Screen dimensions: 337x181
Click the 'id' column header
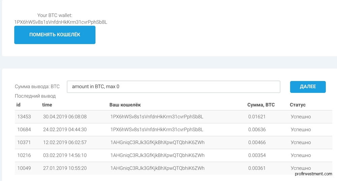click(x=19, y=105)
